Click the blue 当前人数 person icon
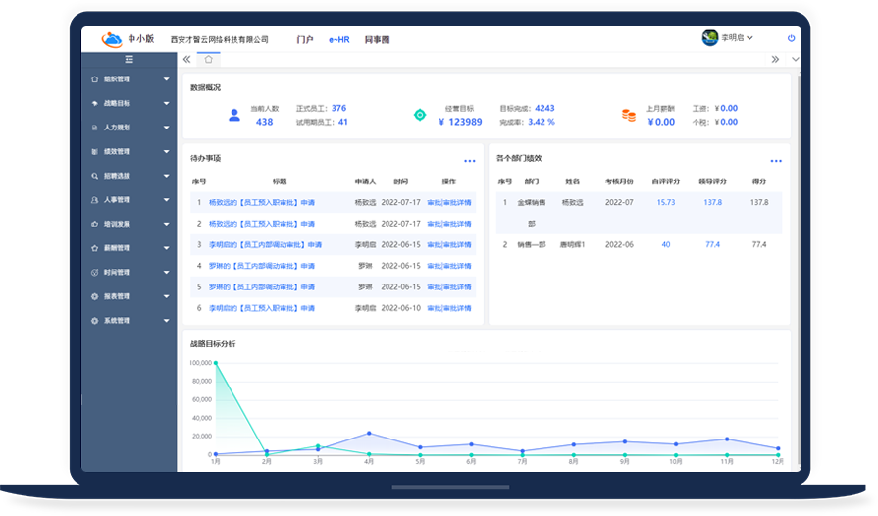878x516 pixels. (234, 115)
